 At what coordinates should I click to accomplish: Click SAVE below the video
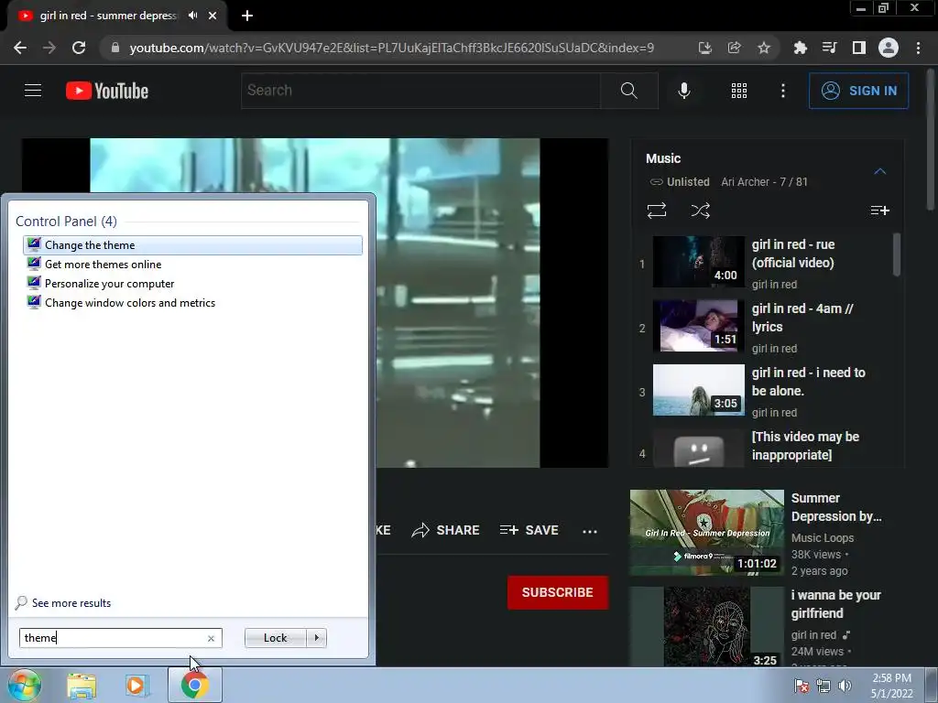(529, 530)
